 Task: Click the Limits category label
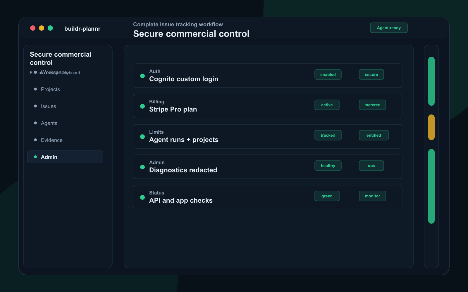(x=156, y=132)
